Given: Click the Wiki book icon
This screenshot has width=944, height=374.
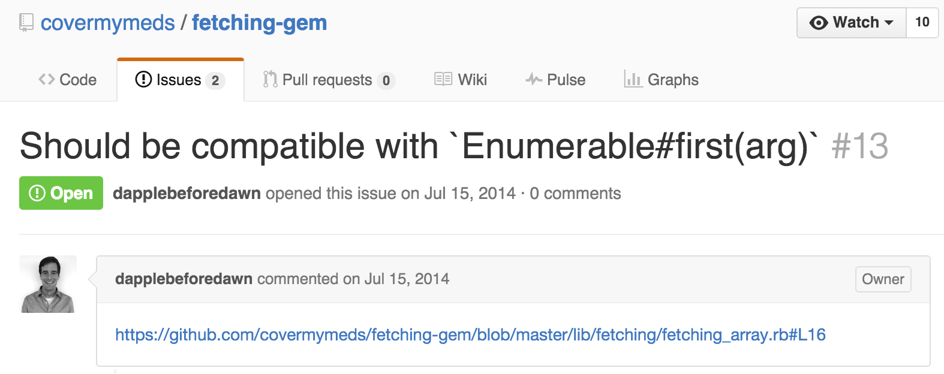Looking at the screenshot, I should (443, 79).
